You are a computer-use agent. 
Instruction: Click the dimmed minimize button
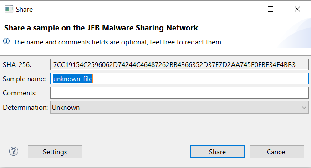pos(244,9)
